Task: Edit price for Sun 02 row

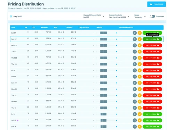Action: pyautogui.click(x=140, y=39)
